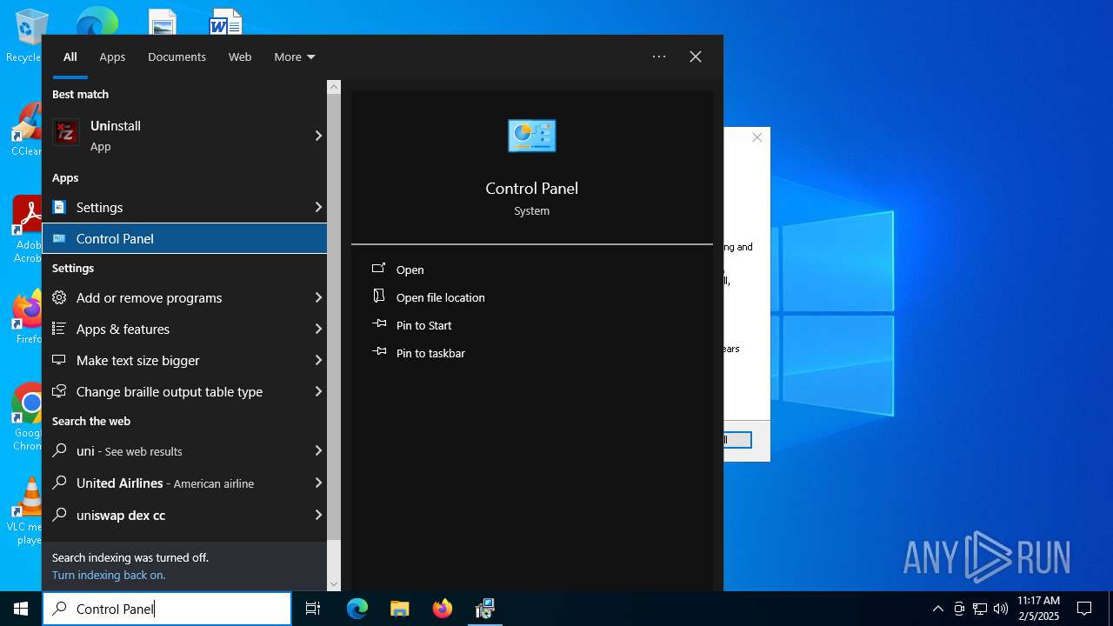Open the Uninstall app best match
This screenshot has height=626, width=1113.
point(184,136)
